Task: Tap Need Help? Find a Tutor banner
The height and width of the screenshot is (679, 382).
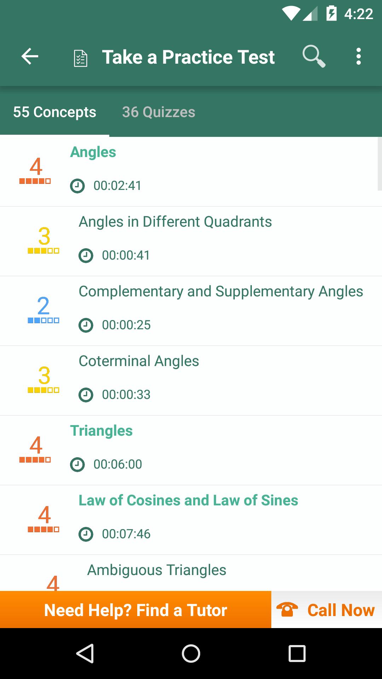Action: (x=135, y=610)
